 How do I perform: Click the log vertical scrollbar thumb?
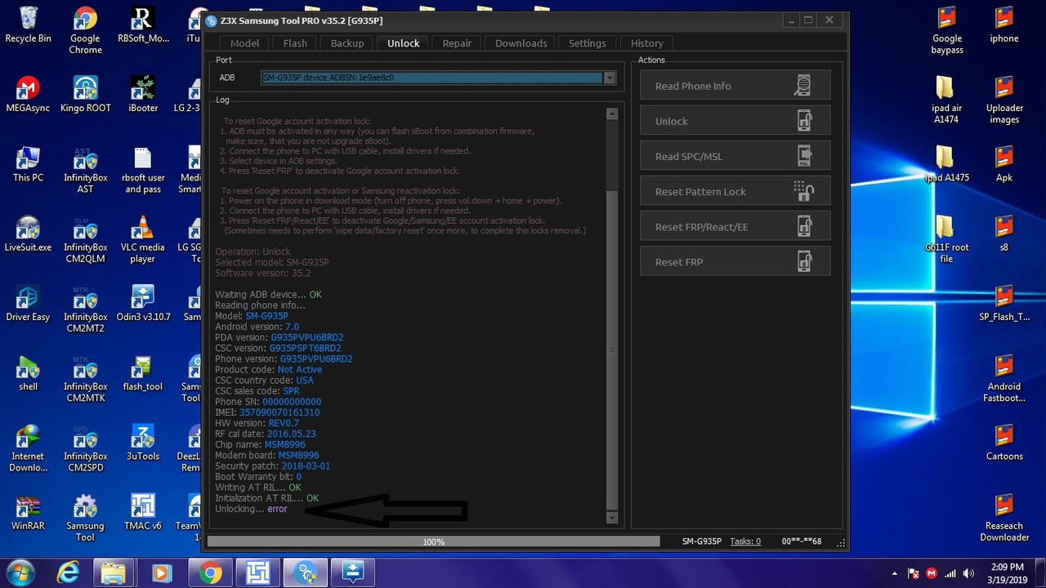(x=612, y=350)
